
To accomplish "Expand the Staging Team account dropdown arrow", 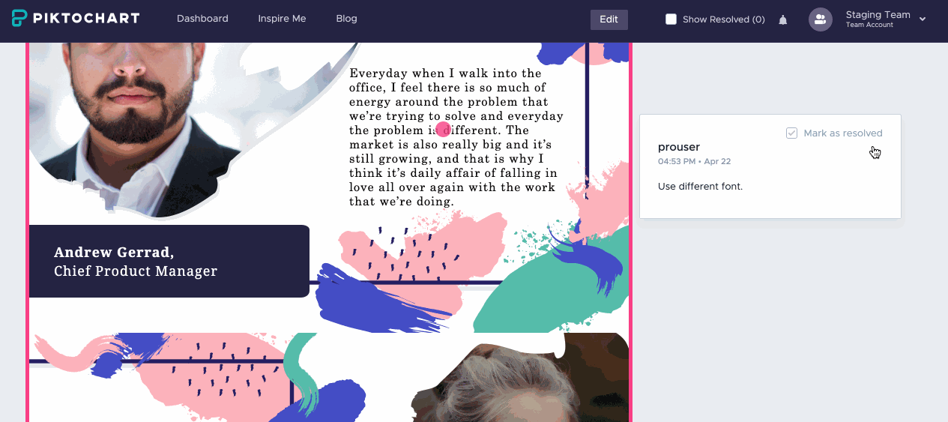I will 923,19.
